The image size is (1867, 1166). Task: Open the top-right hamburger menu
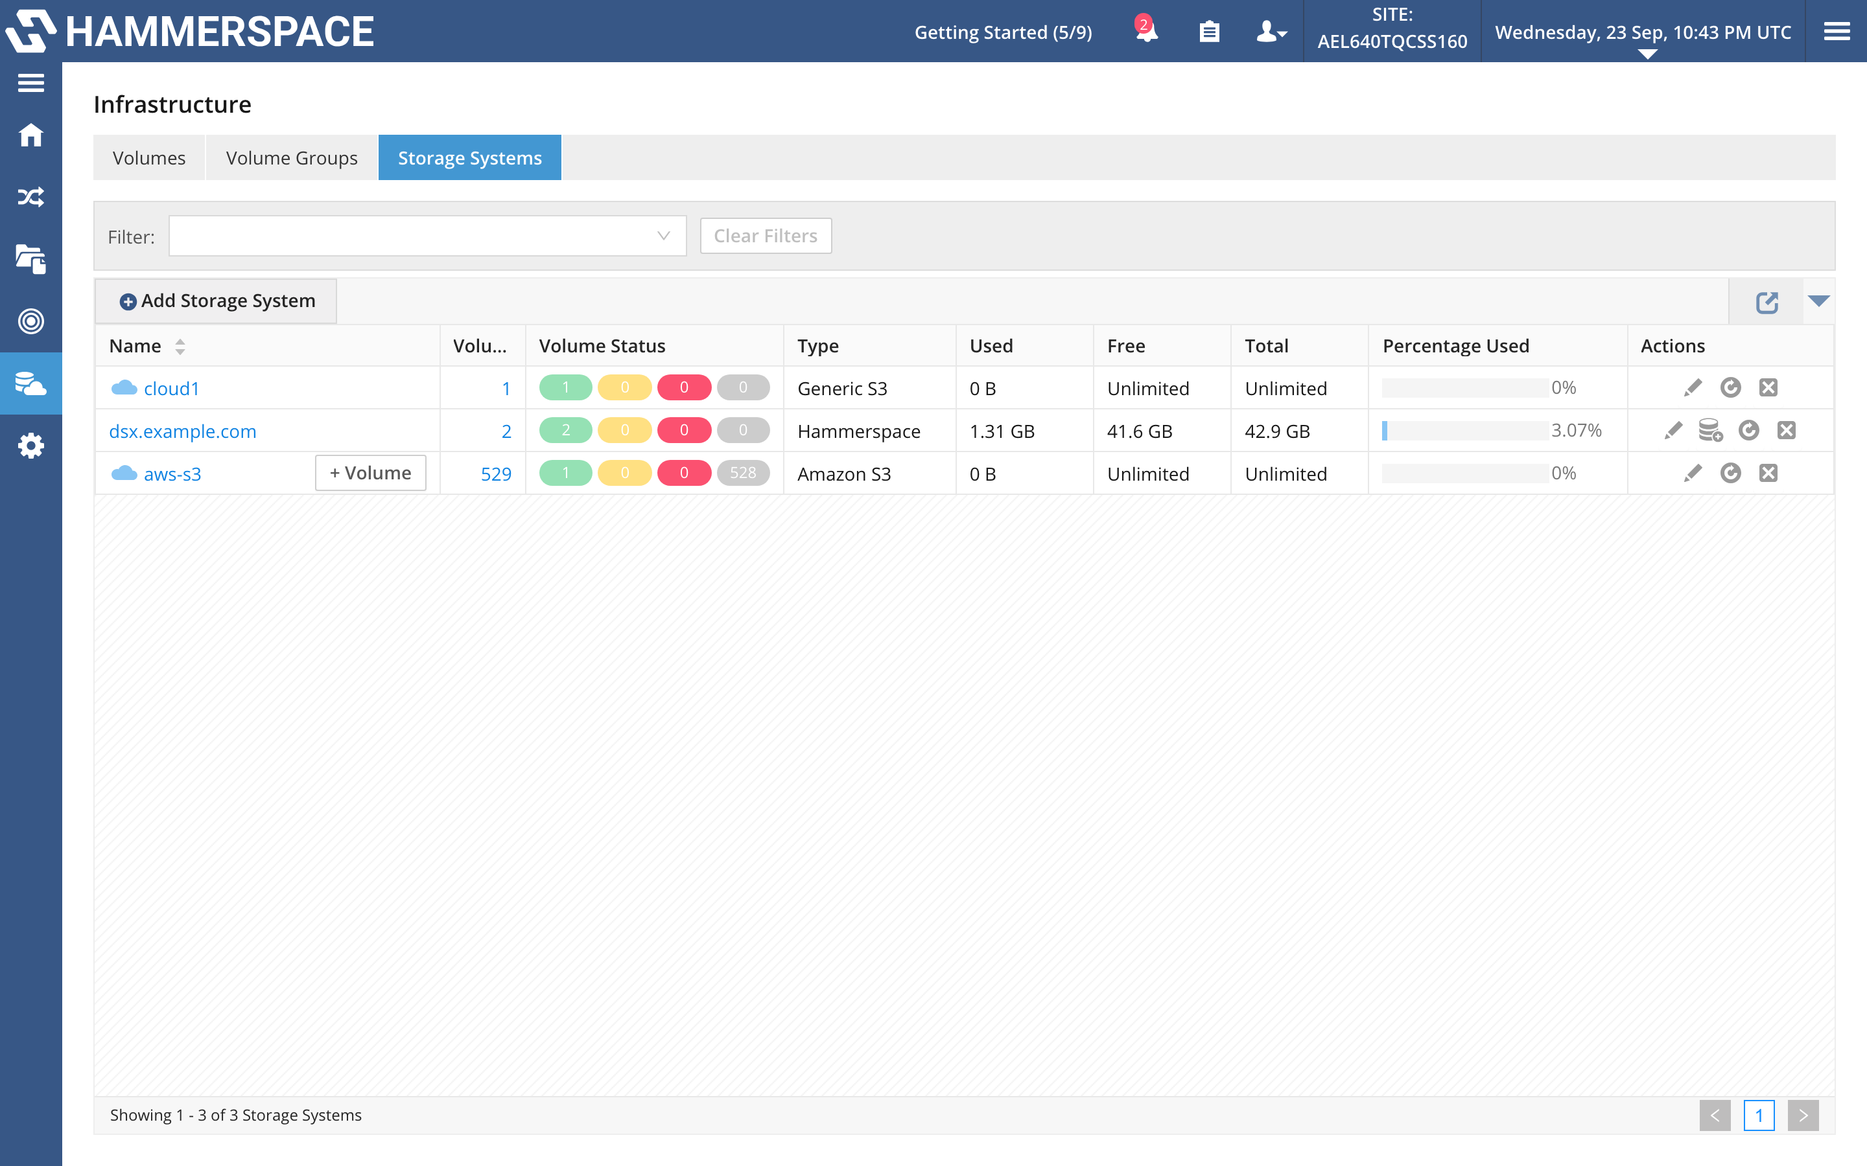tap(1837, 32)
